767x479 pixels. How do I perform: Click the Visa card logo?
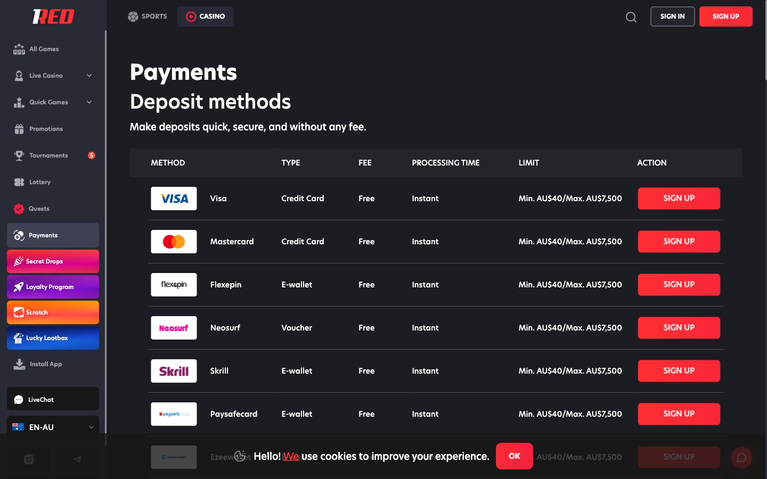[174, 199]
